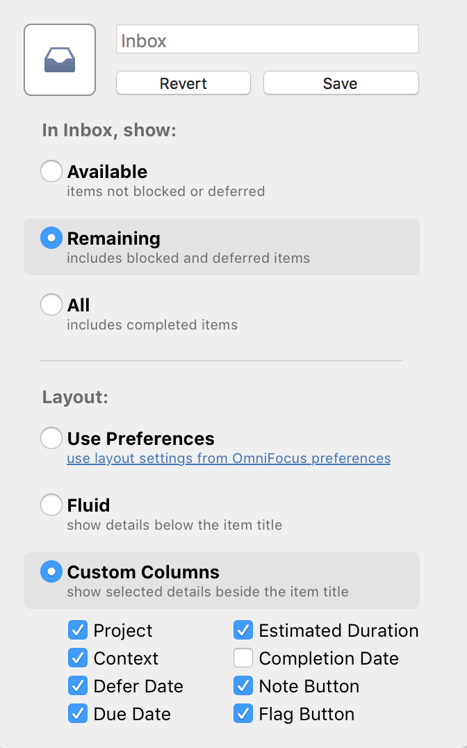The image size is (467, 748).
Task: Uncheck the Context column checkbox
Action: 78,658
